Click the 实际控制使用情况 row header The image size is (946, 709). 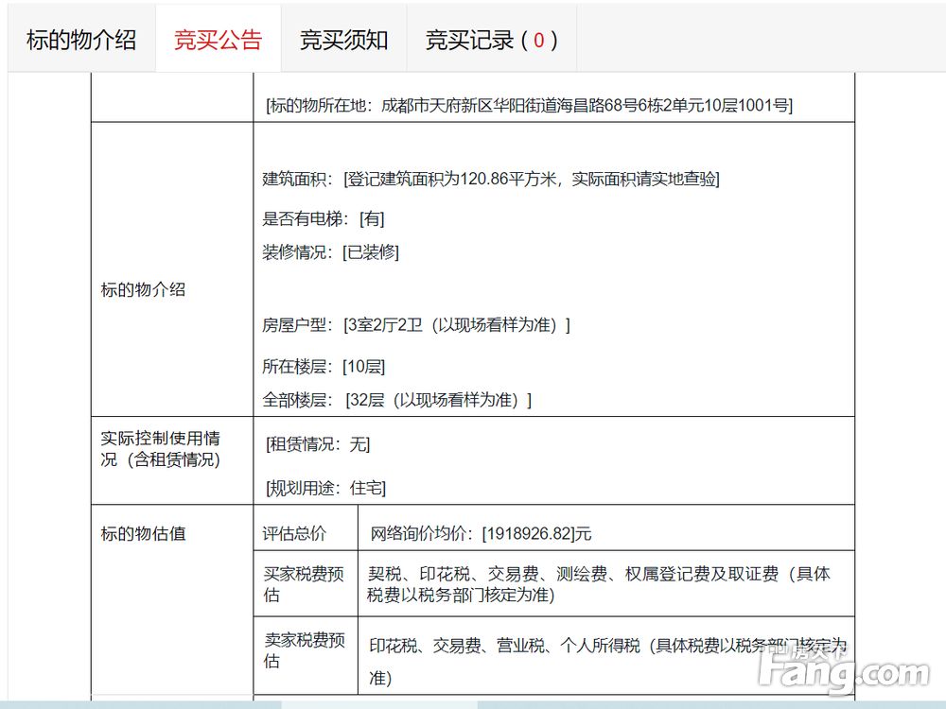(161, 449)
